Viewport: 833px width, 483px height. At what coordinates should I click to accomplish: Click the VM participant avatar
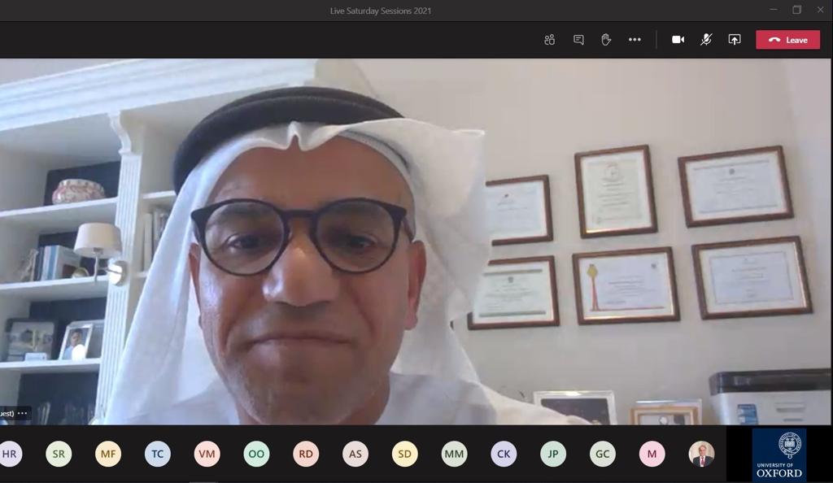pos(207,454)
